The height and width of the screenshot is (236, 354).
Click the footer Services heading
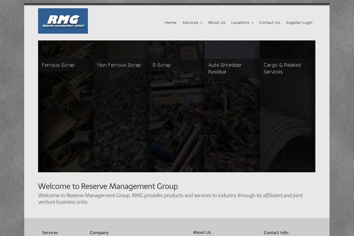(50, 232)
